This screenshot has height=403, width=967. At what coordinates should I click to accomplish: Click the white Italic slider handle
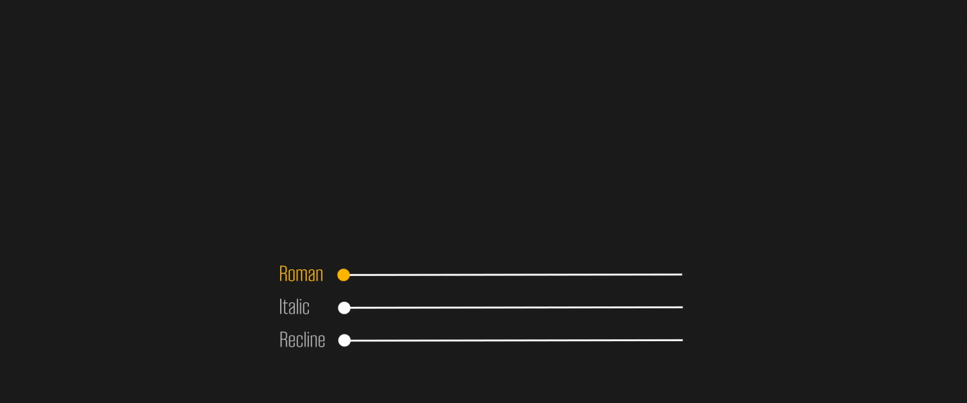pos(344,308)
